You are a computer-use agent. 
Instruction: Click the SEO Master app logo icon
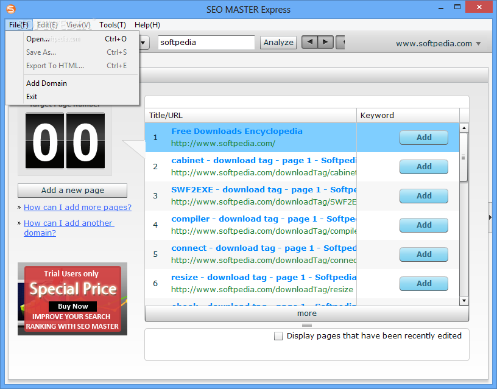[11, 9]
